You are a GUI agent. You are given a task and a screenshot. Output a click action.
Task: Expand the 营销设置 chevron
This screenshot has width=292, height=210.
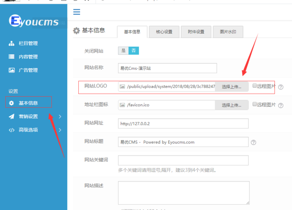coord(60,116)
